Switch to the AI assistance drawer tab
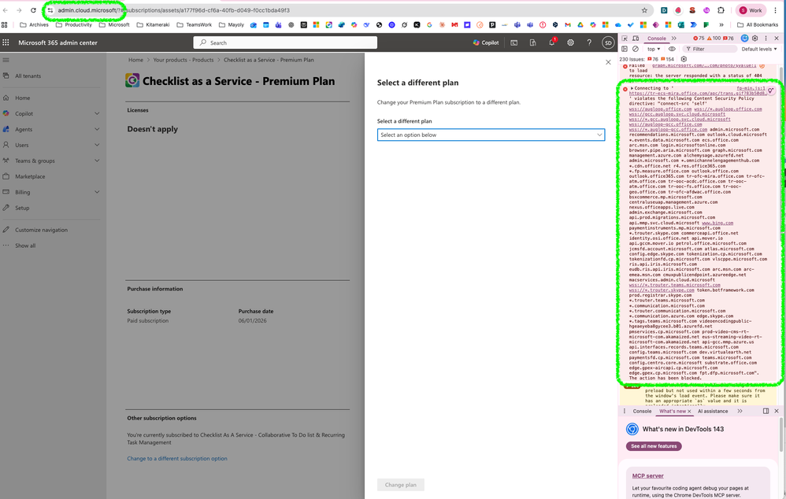The width and height of the screenshot is (786, 499). coord(713,412)
